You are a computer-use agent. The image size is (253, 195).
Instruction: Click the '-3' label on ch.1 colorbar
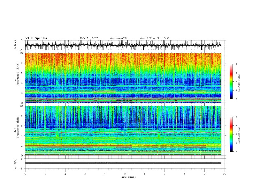coord(236,64)
